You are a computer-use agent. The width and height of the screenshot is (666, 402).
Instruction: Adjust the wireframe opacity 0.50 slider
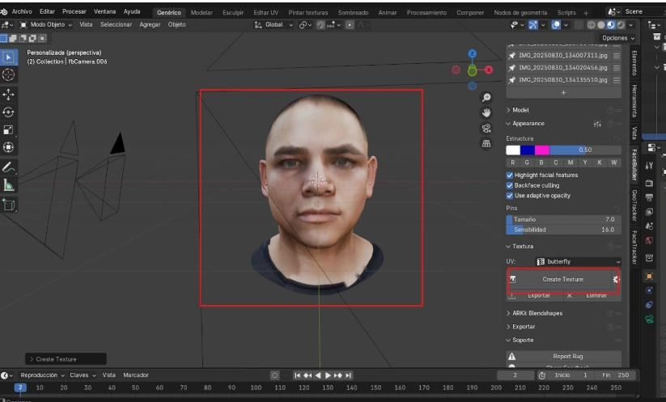(585, 150)
